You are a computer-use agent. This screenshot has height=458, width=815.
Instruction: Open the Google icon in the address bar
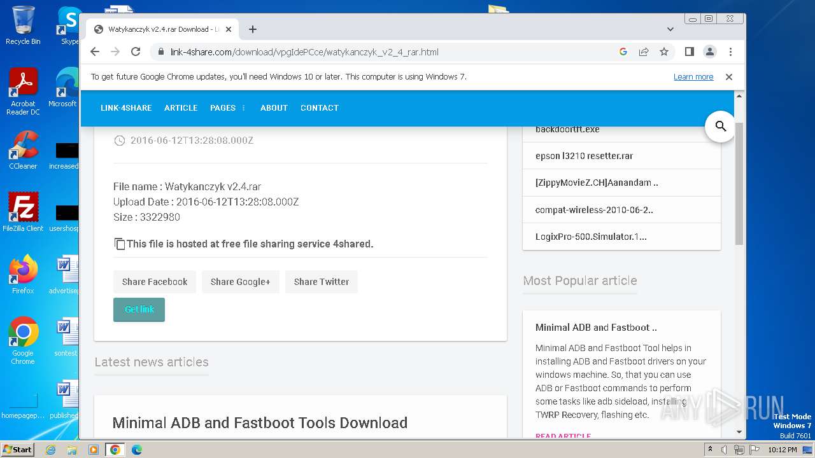(x=623, y=52)
